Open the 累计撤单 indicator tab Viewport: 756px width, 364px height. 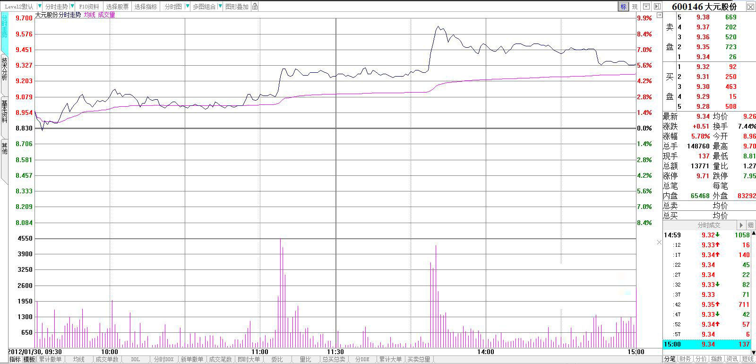(x=50, y=359)
